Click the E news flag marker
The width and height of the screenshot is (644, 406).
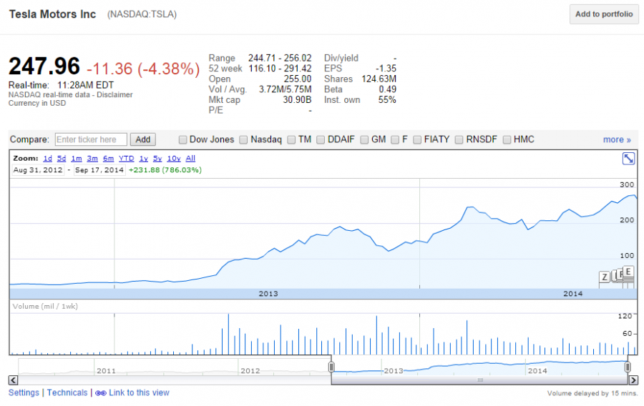pos(628,271)
